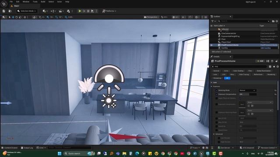280x157 pixels.
Task: Clear the Details search with the X icon
Action: pyautogui.click(x=213, y=67)
